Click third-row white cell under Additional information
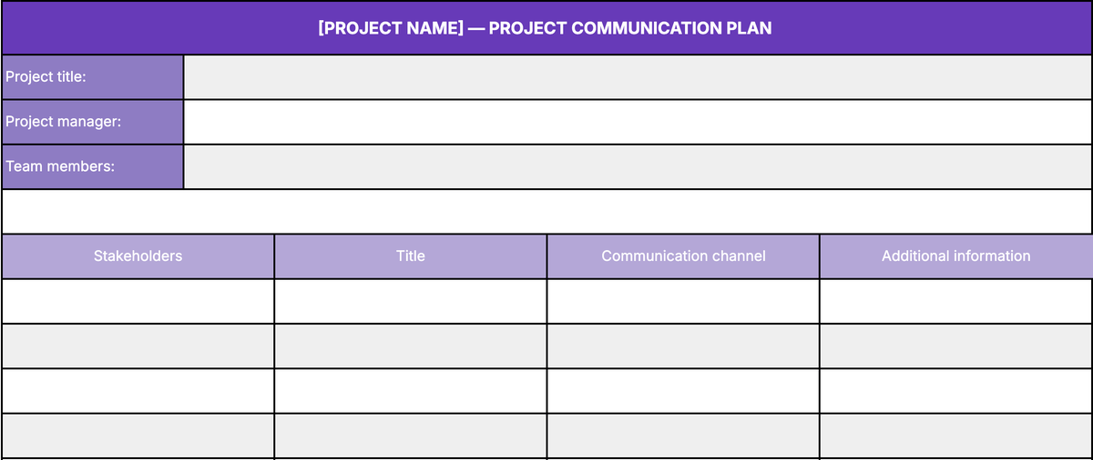 click(x=956, y=391)
